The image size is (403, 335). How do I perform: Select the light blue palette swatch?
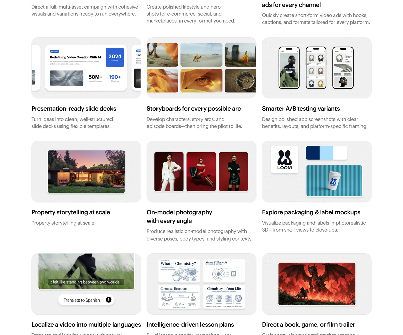click(326, 153)
